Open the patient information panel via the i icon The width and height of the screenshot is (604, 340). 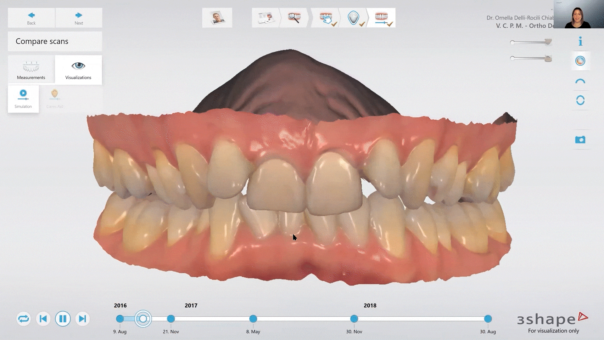580,40
